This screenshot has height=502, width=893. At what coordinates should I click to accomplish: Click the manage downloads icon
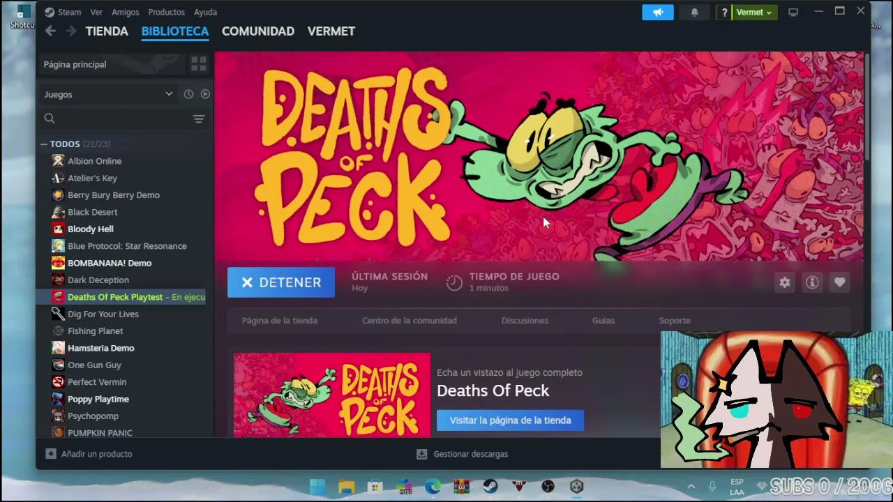tap(421, 454)
